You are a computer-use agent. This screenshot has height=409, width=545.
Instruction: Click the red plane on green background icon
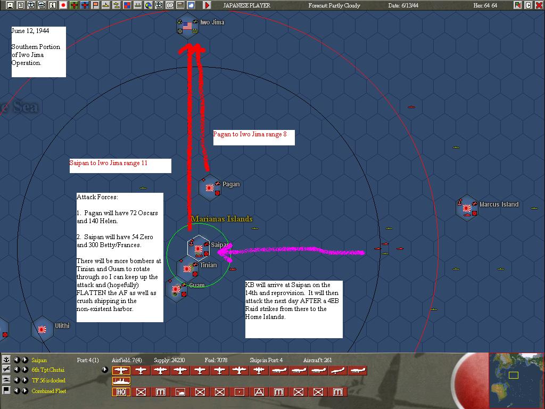coord(74,5)
